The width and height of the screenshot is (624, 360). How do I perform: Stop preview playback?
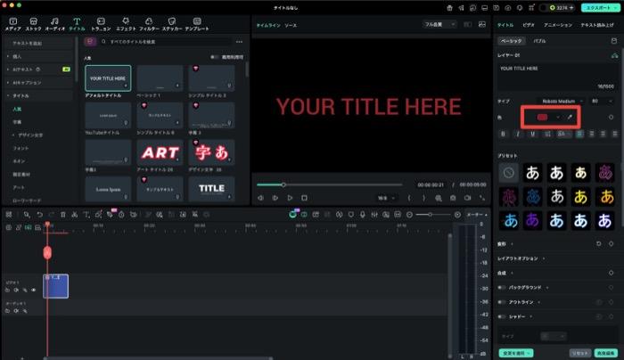(x=305, y=198)
